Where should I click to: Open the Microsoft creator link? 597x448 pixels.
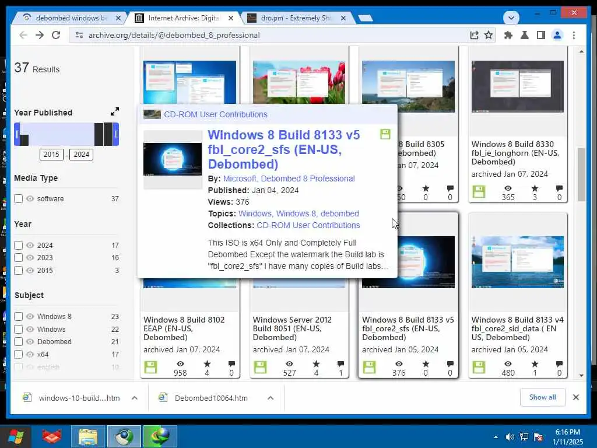tap(240, 178)
